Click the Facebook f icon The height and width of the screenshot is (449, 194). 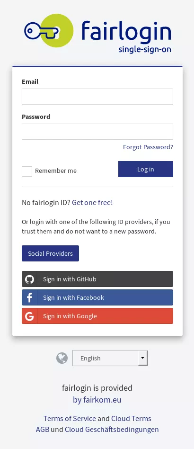click(29, 297)
